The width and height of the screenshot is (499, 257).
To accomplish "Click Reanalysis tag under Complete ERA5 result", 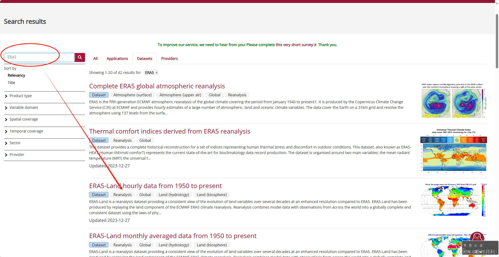I will [x=237, y=95].
